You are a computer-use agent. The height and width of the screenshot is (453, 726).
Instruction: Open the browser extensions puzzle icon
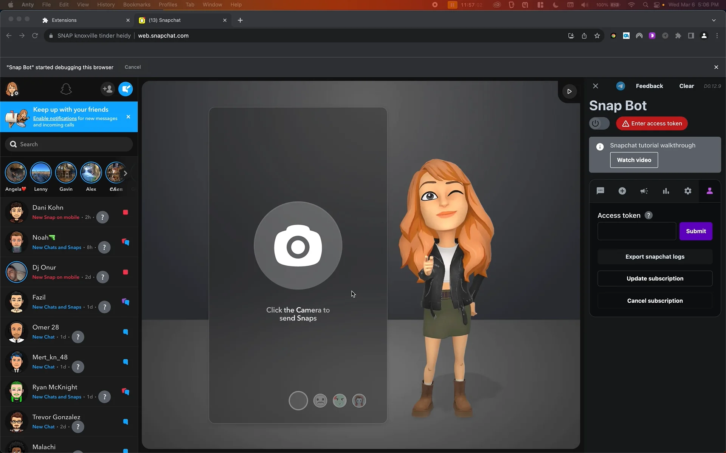click(678, 35)
